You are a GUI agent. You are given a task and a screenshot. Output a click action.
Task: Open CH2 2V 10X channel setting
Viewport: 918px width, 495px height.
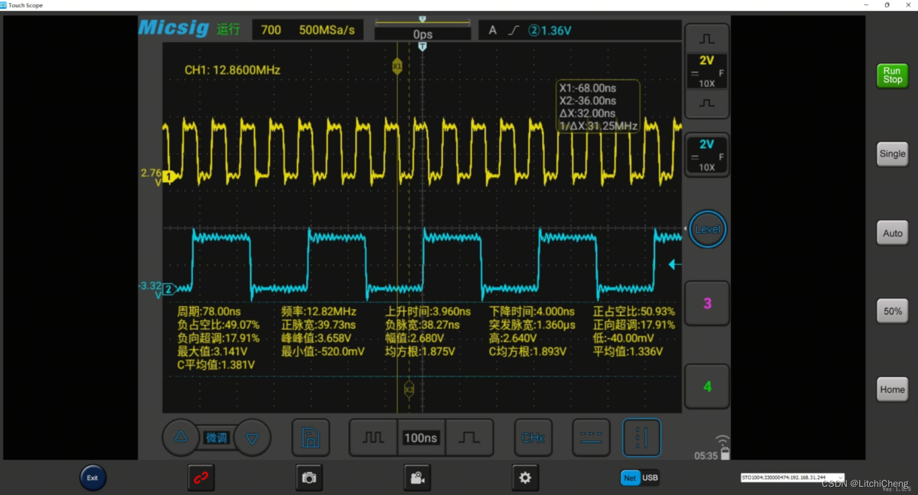pyautogui.click(x=707, y=155)
